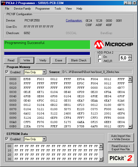138x167 pixels.
Task: Click the Erase button
Action: tap(59, 60)
